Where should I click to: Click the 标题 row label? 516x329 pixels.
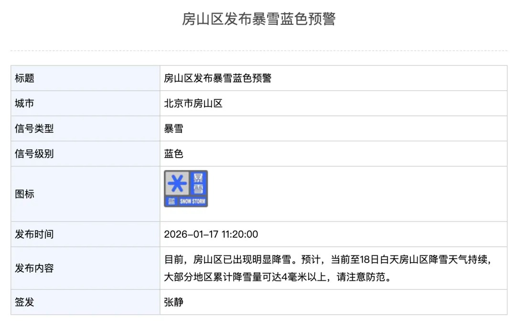pyautogui.click(x=24, y=78)
